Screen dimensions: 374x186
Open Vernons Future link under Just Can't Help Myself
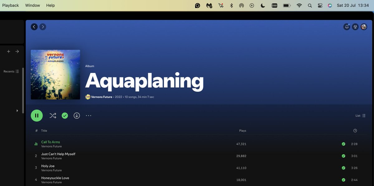pos(51,158)
